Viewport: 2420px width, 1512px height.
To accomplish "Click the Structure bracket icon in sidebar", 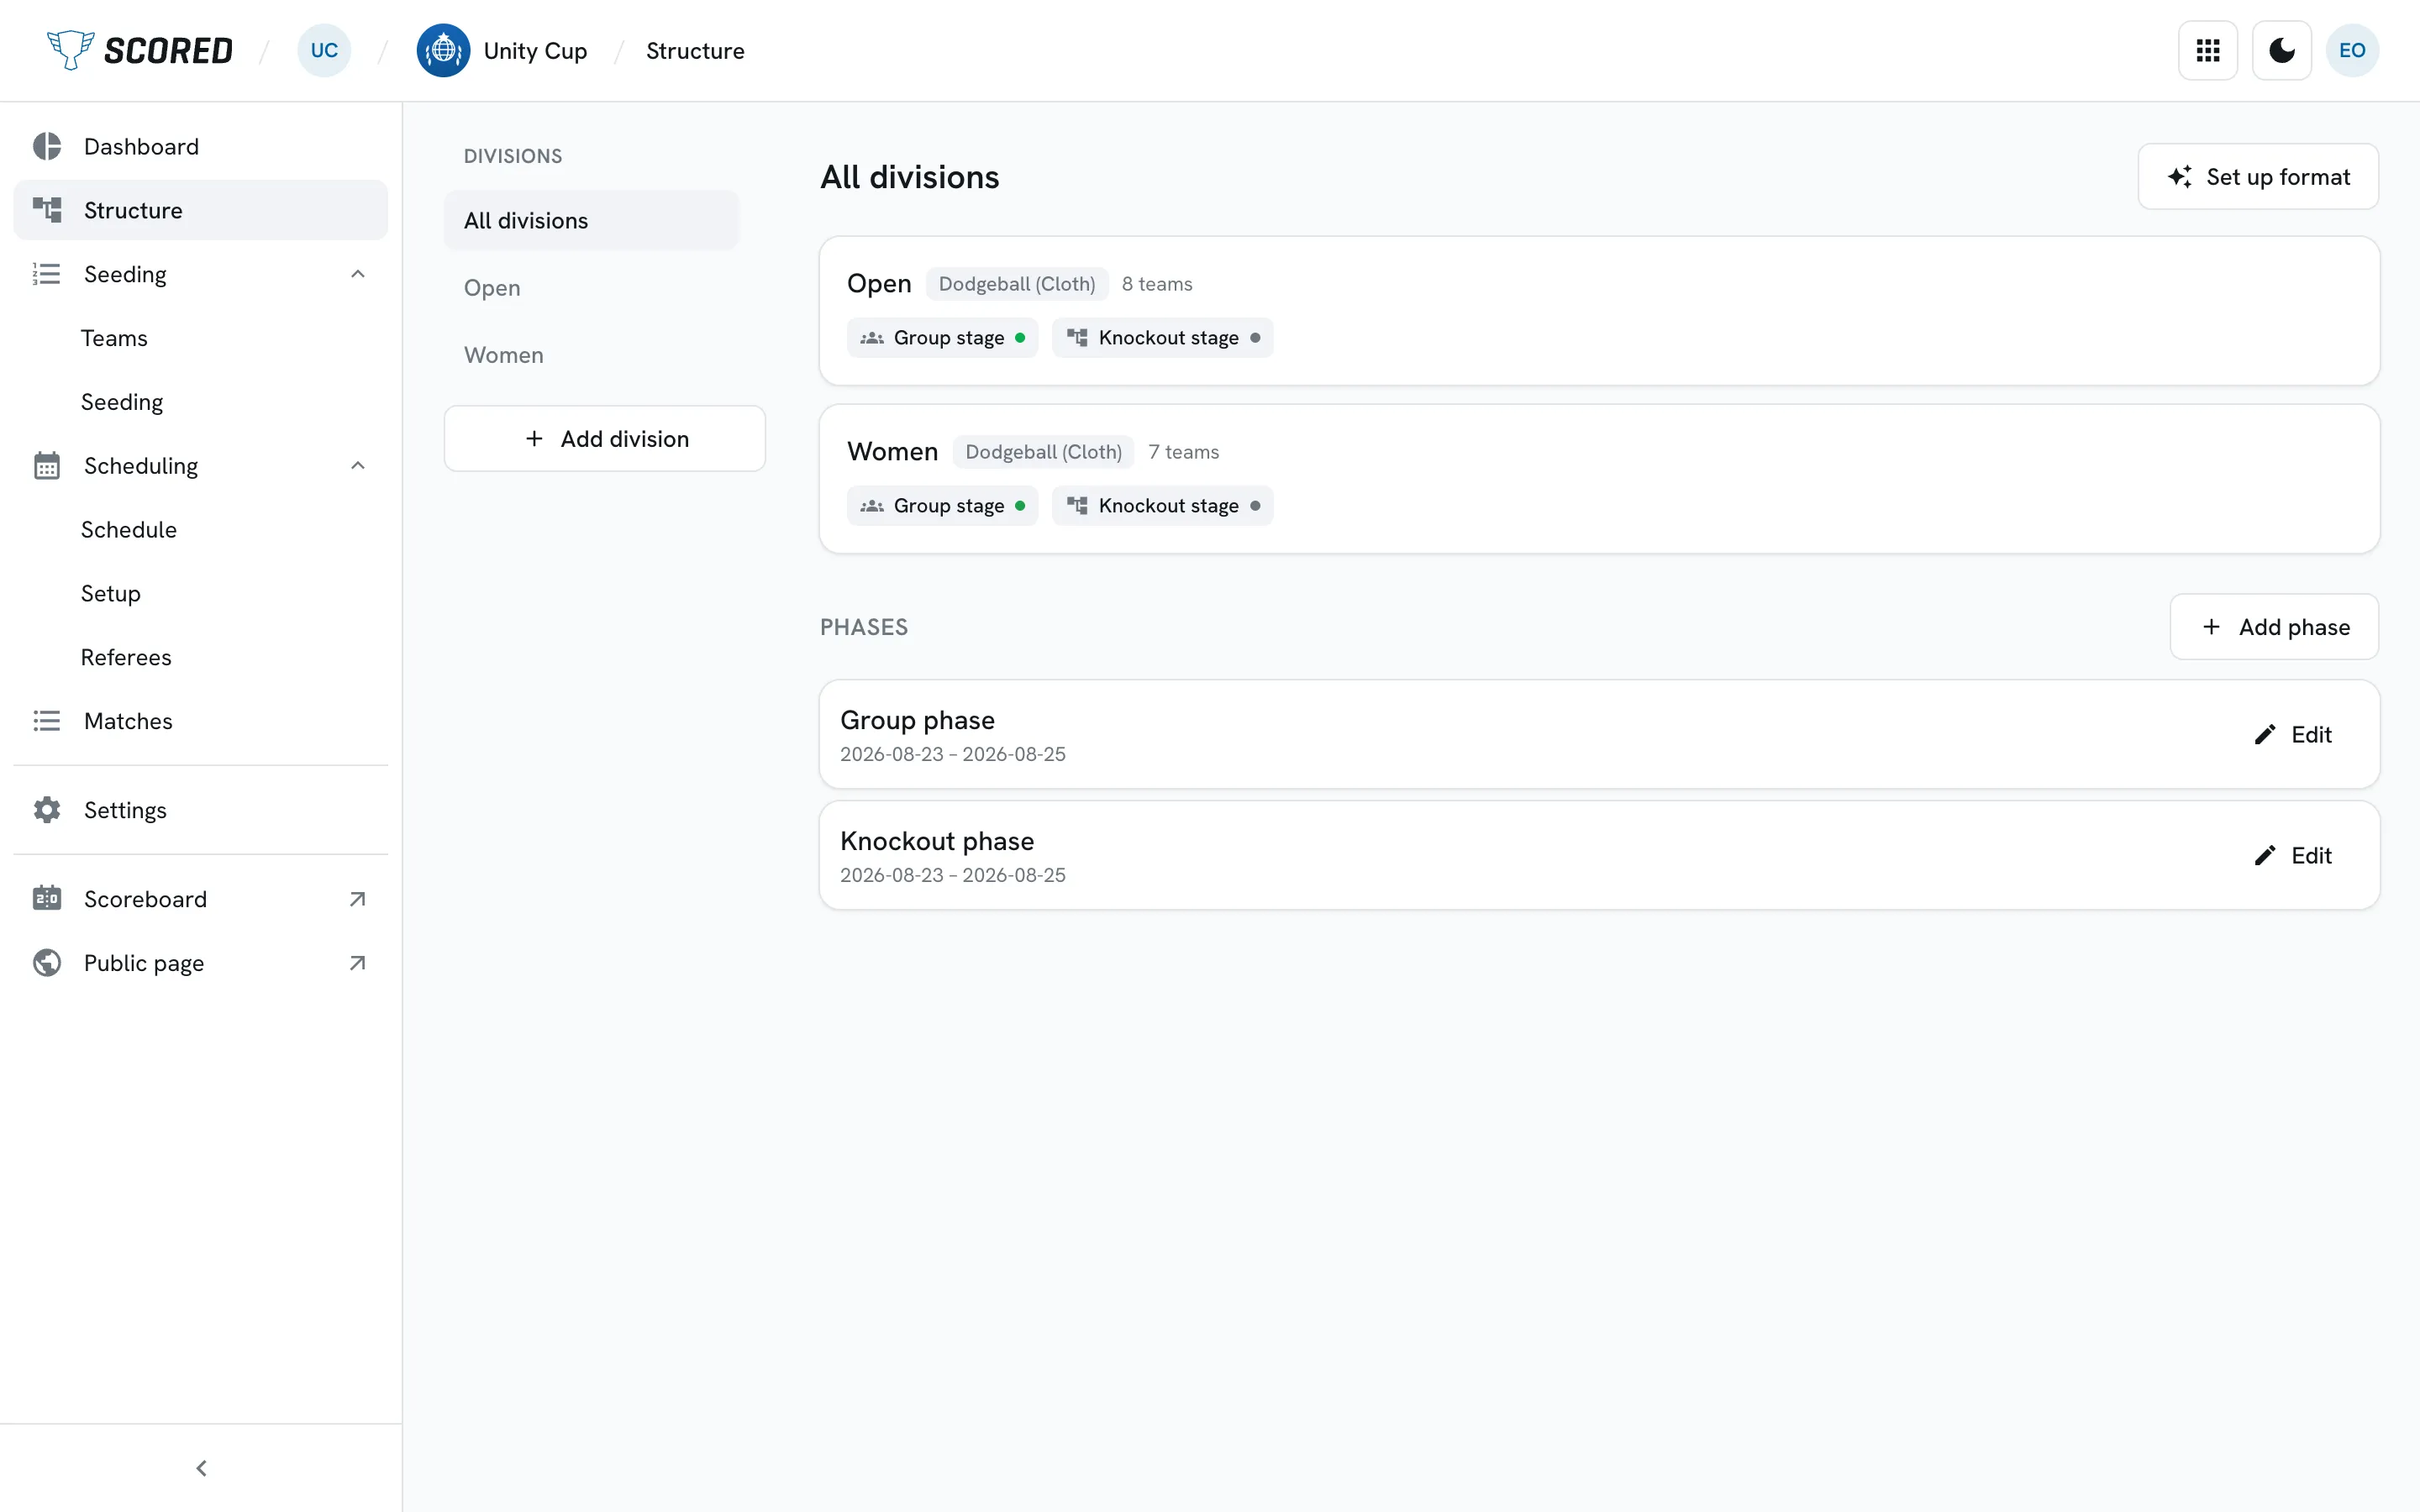I will click(47, 210).
